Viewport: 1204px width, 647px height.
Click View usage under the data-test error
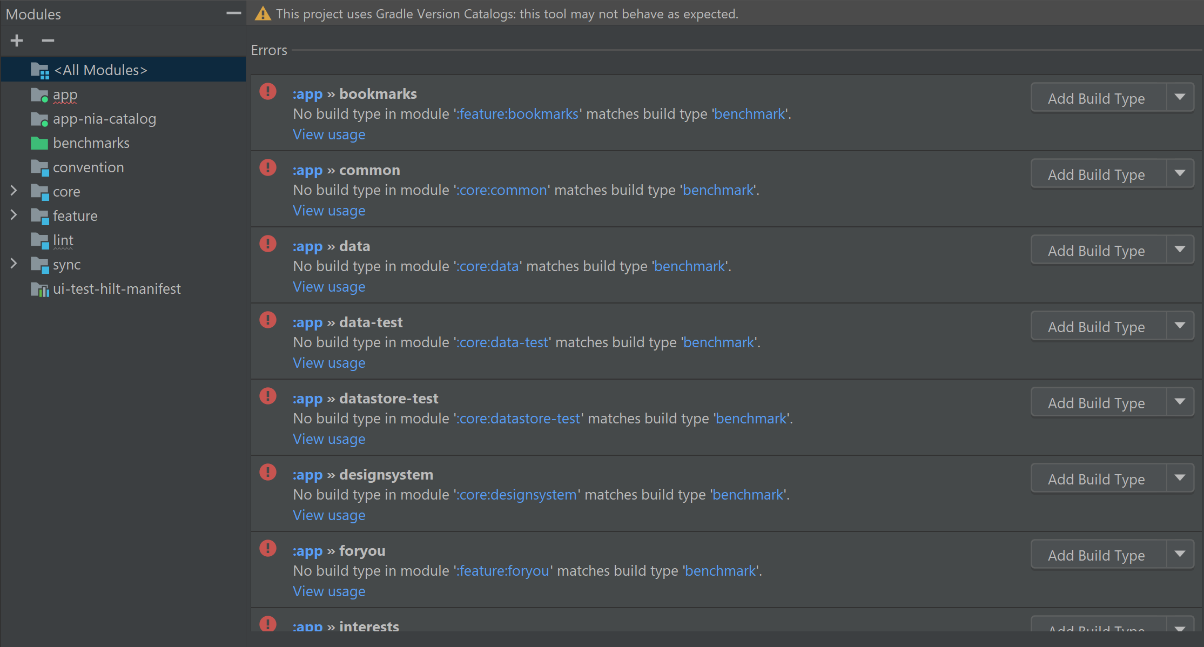coord(328,362)
